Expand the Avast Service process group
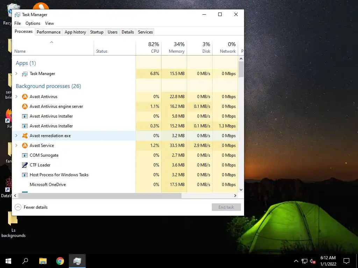 point(16,146)
